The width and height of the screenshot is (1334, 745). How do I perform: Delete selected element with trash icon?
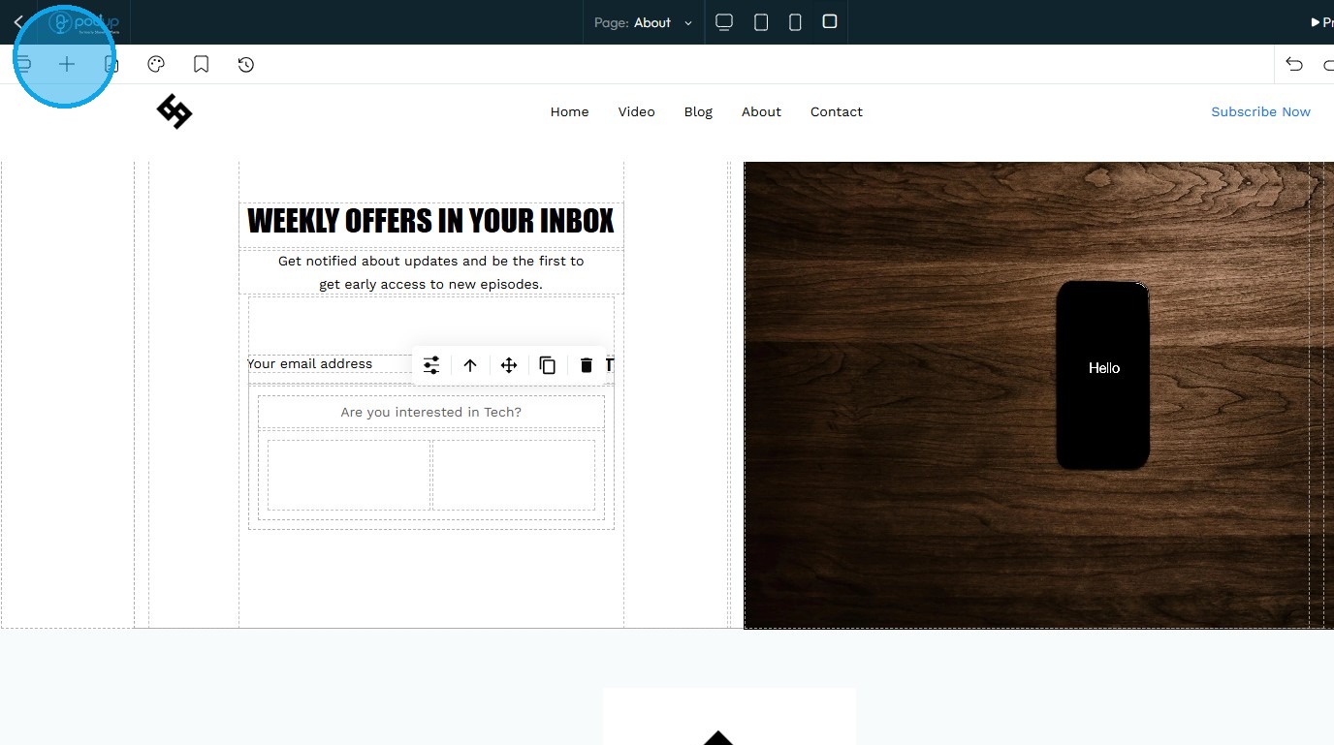pos(586,365)
